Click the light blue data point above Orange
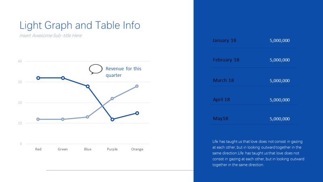The height and width of the screenshot is (182, 323). click(x=137, y=86)
